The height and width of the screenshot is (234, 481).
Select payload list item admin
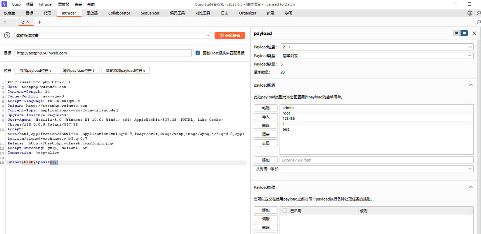coord(376,108)
